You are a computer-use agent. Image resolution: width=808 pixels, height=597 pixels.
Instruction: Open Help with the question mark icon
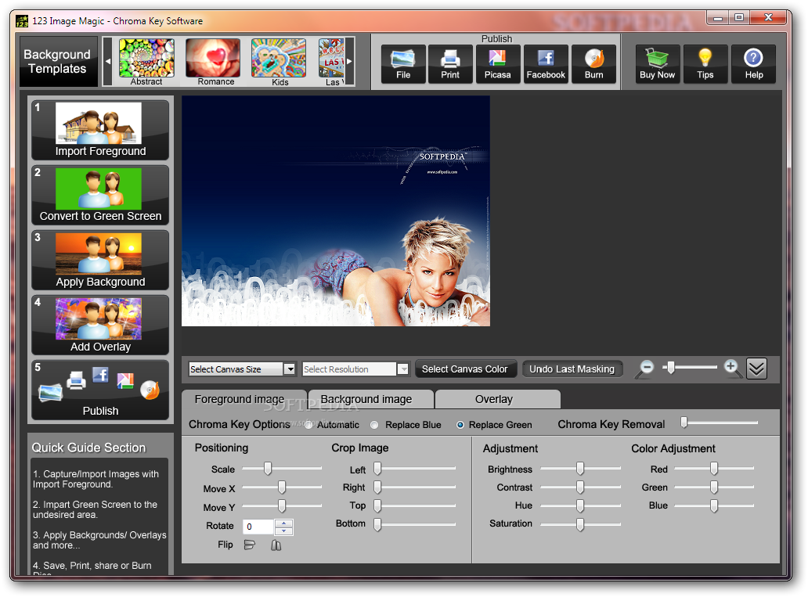[x=753, y=64]
